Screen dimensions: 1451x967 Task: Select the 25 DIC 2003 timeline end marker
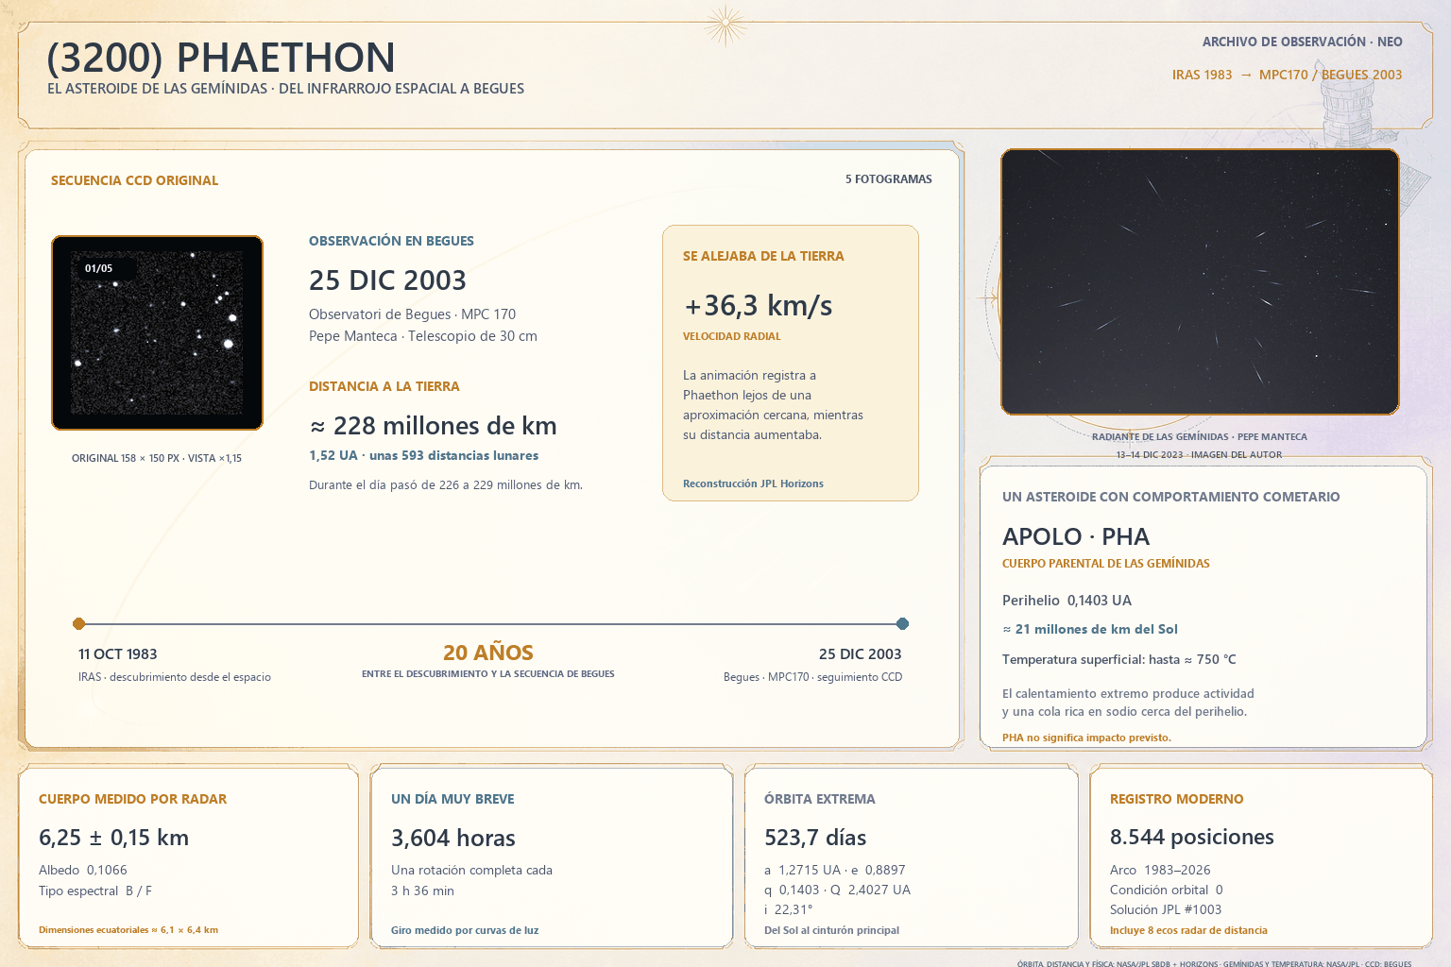pyautogui.click(x=902, y=623)
